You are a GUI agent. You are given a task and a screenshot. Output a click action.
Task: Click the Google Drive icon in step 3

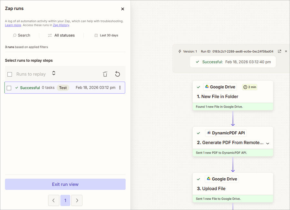(x=209, y=179)
